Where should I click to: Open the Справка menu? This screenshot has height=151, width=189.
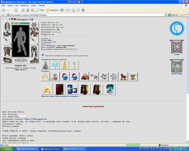coord(42,5)
